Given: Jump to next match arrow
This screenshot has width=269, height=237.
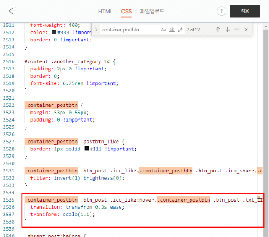Looking at the screenshot, I should [227, 30].
